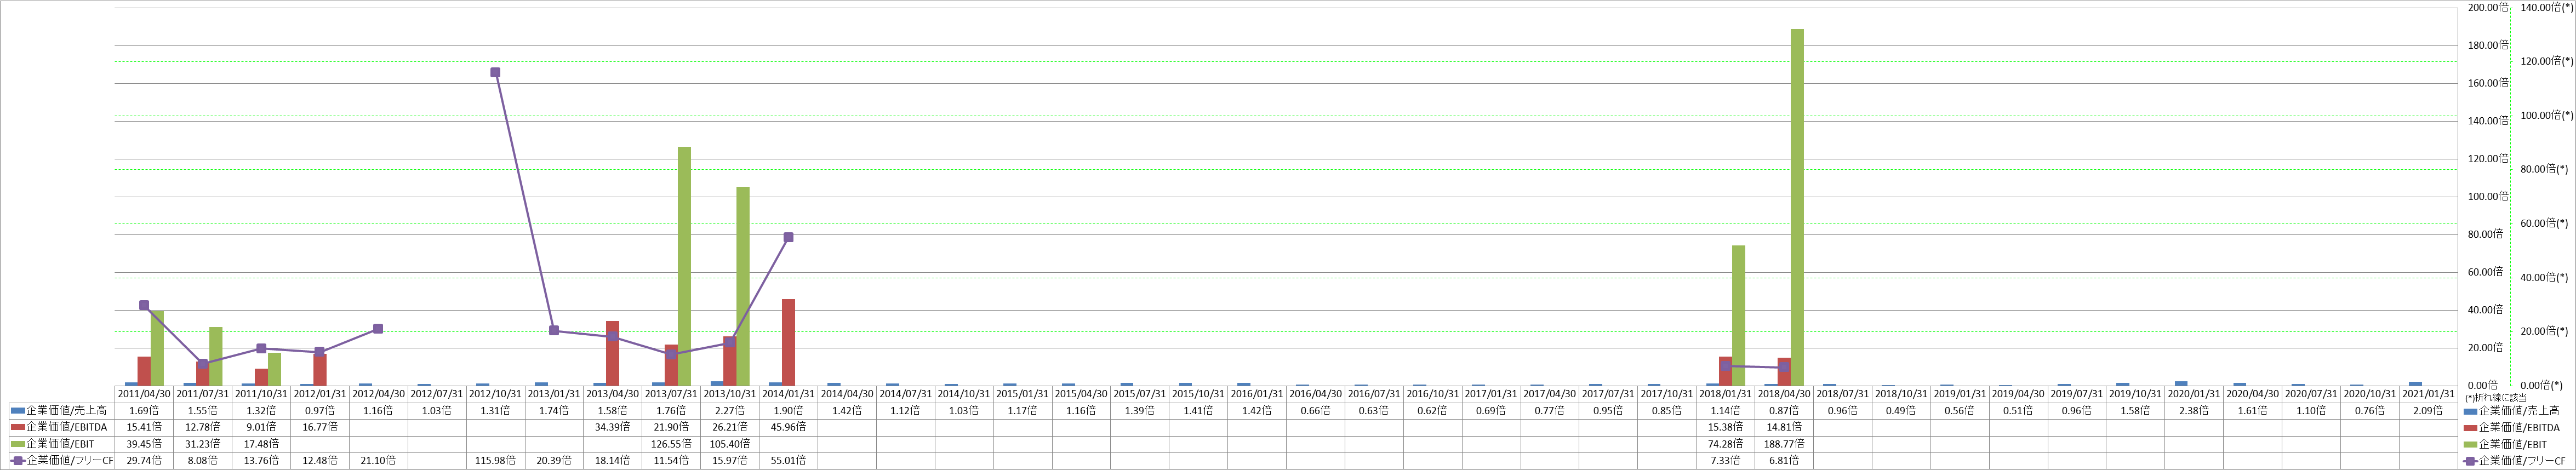Screen dimensions: 2576x470
Task: Select the 115.98倍 フリーCF cell
Action: (x=495, y=461)
